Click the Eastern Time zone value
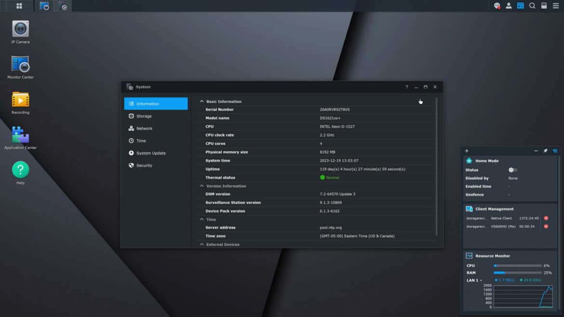Image resolution: width=564 pixels, height=317 pixels. [357, 236]
